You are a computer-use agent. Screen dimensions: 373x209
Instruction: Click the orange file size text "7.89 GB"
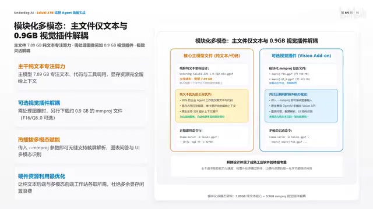(206, 79)
